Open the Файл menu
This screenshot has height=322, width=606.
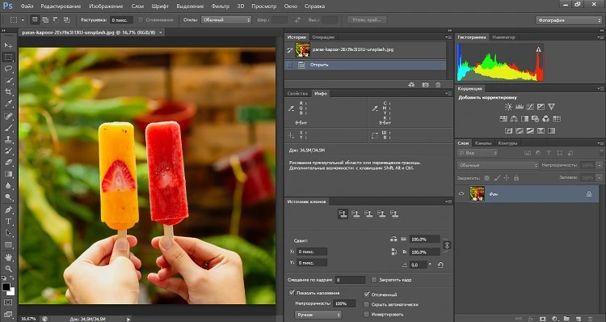point(27,6)
